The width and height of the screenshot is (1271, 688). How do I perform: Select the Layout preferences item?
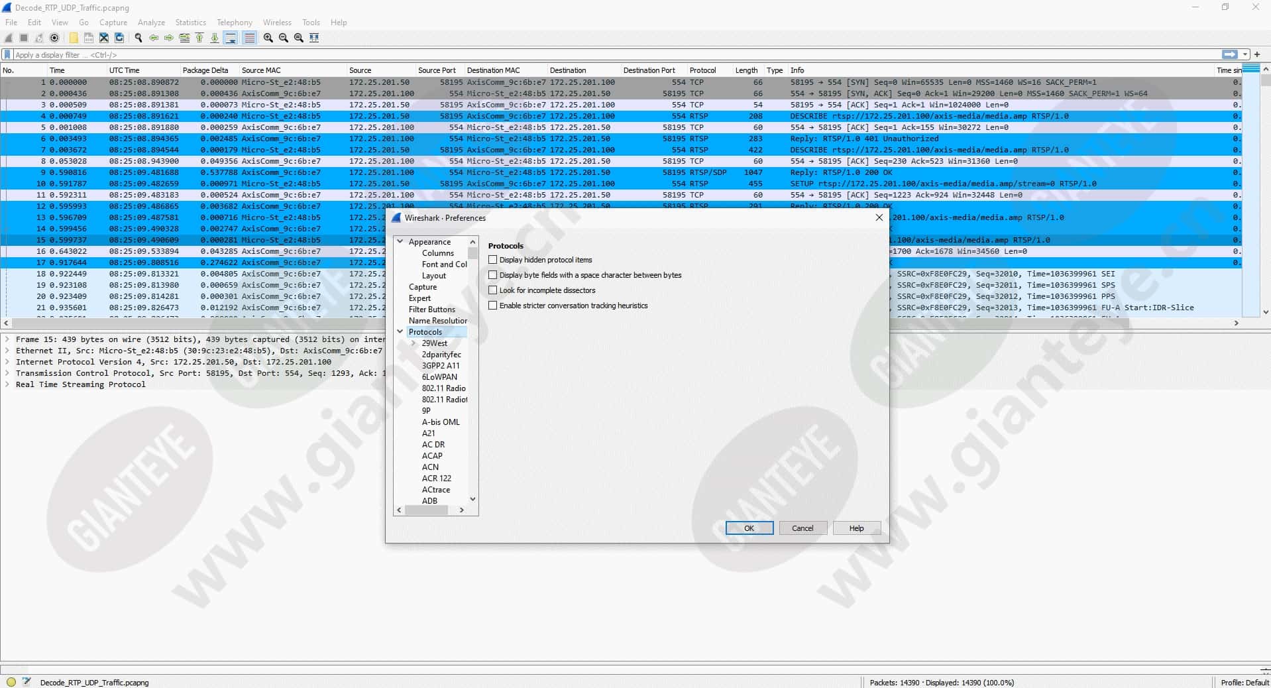click(434, 276)
